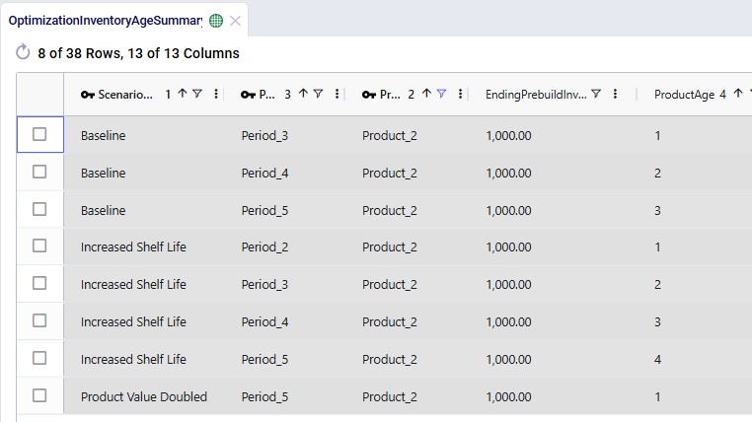The width and height of the screenshot is (752, 422).
Task: Open the filter on the Scenario column
Action: 197,94
